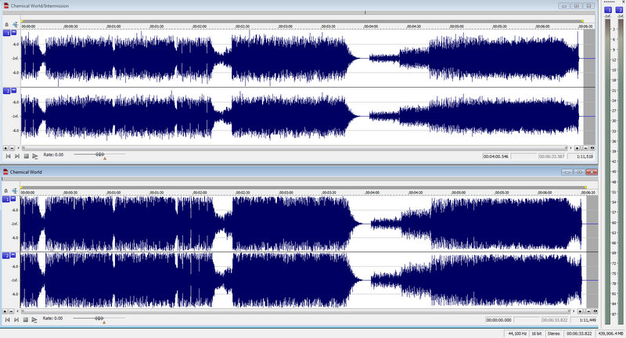626x338 pixels.
Task: Go to start in Chemical World/Intermission window
Action: point(8,156)
